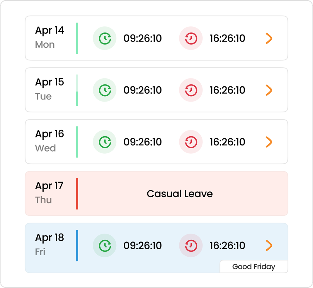The width and height of the screenshot is (313, 288).
Task: Select the Apr 15 Tue date label
Action: point(50,89)
